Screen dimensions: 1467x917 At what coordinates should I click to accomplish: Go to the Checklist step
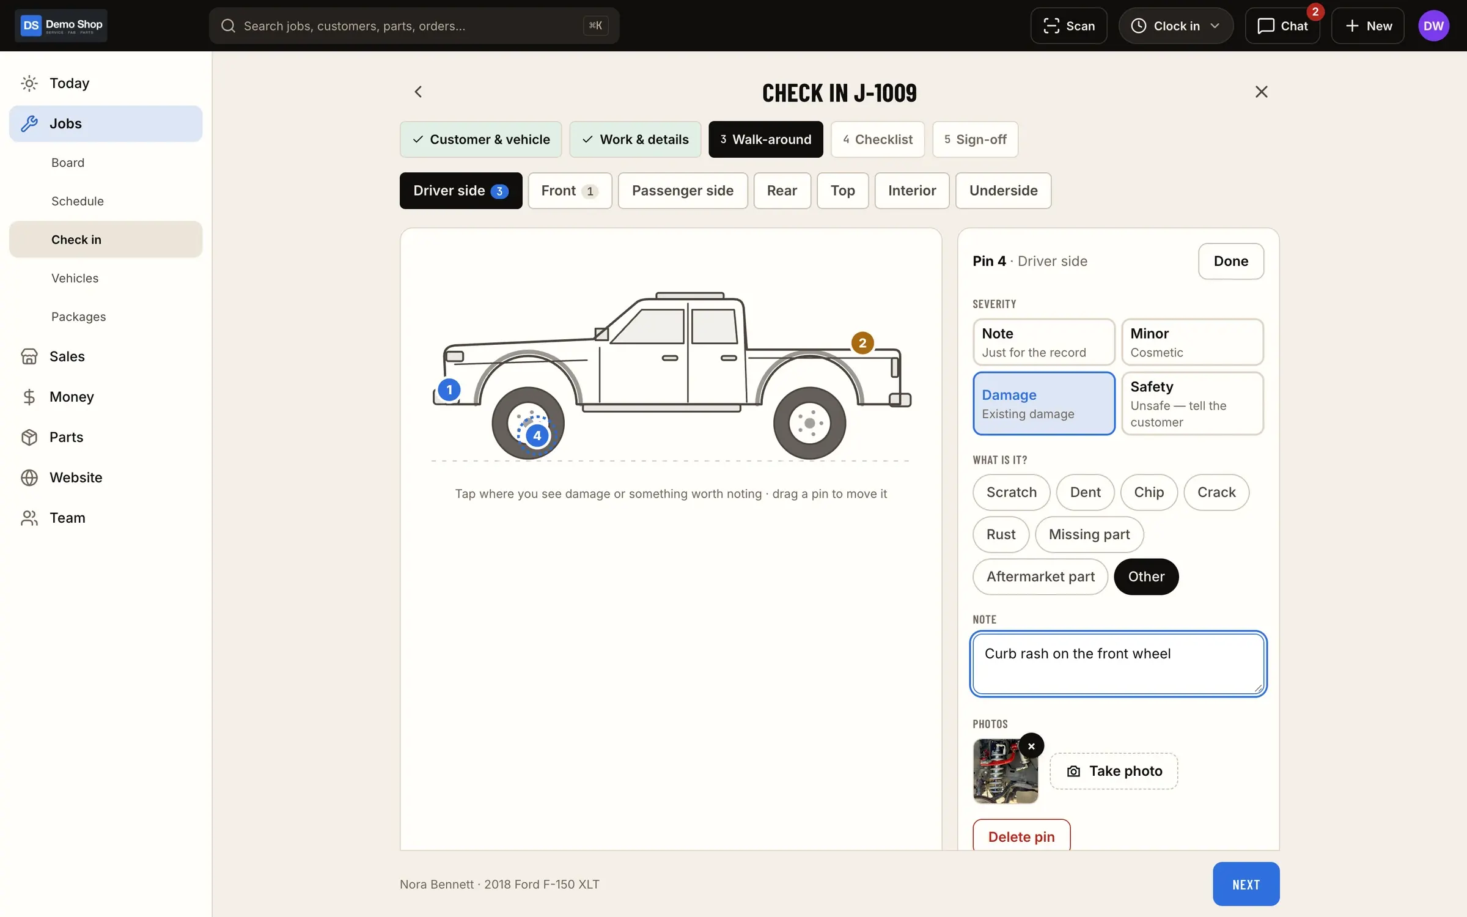tap(878, 139)
